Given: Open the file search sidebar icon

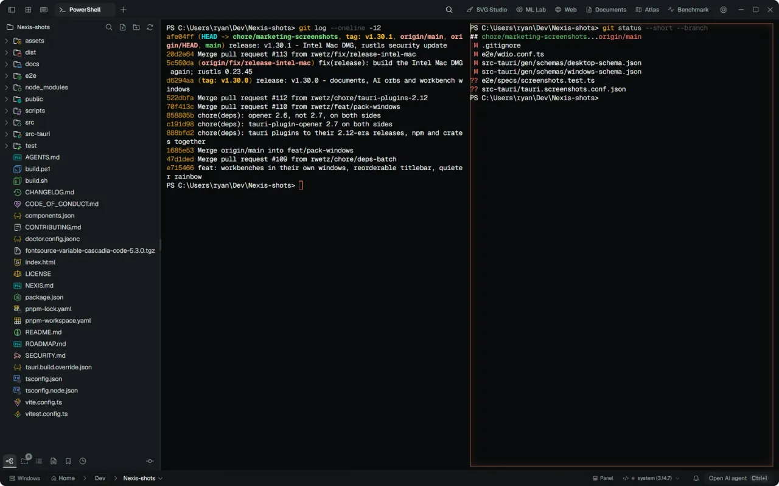Looking at the screenshot, I should 54,461.
